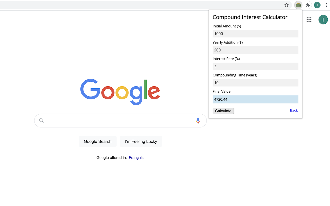Open Chrome's three-dot settings menu
This screenshot has width=330, height=206.
[327, 5]
